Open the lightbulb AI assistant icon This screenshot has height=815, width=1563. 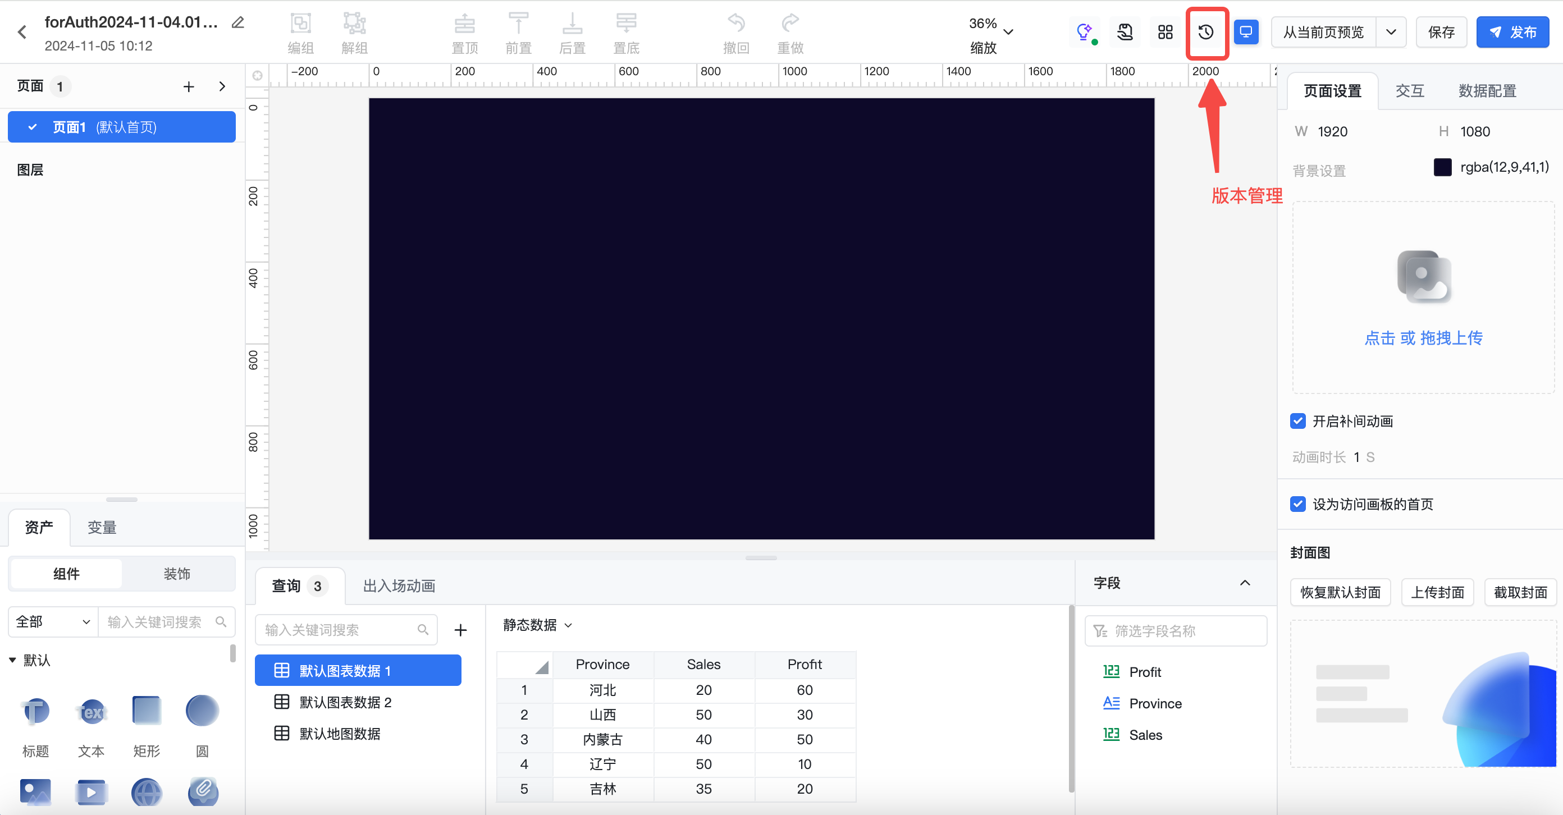(x=1084, y=32)
